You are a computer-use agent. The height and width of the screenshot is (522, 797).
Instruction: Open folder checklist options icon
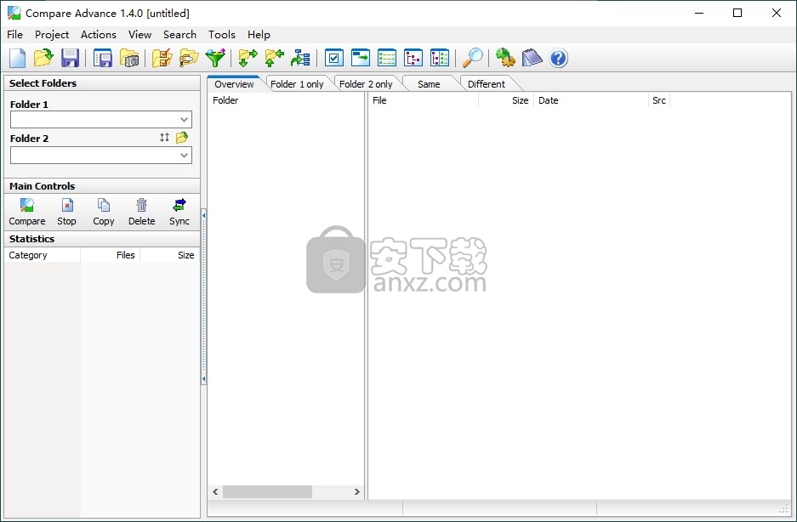click(x=162, y=58)
